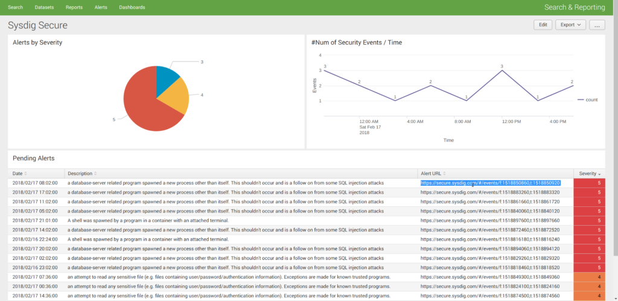
Task: Open alert URL ending t:1518861720
Action: 490,201
